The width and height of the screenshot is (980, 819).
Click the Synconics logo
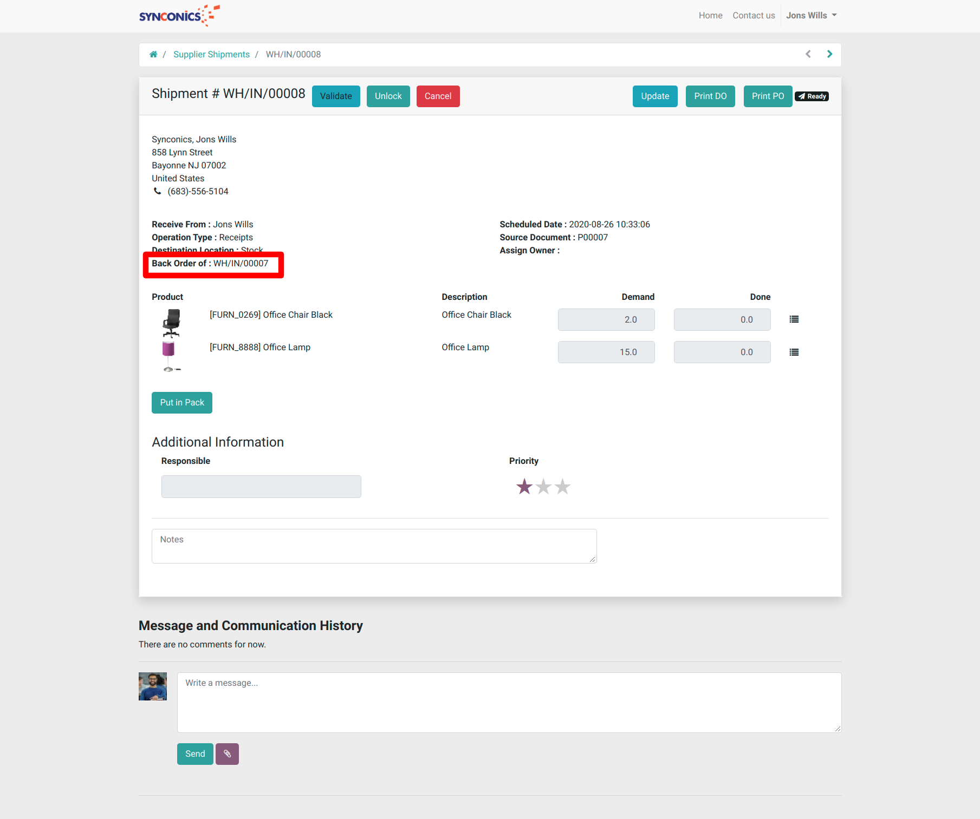coord(179,16)
